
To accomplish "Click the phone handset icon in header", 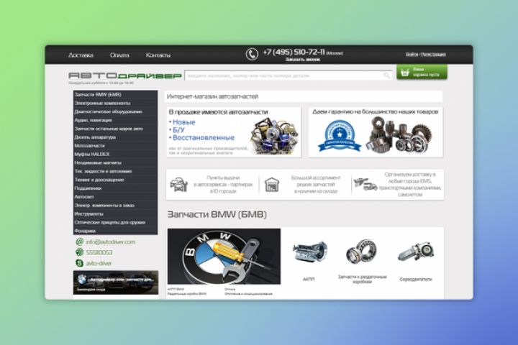I will [252, 54].
